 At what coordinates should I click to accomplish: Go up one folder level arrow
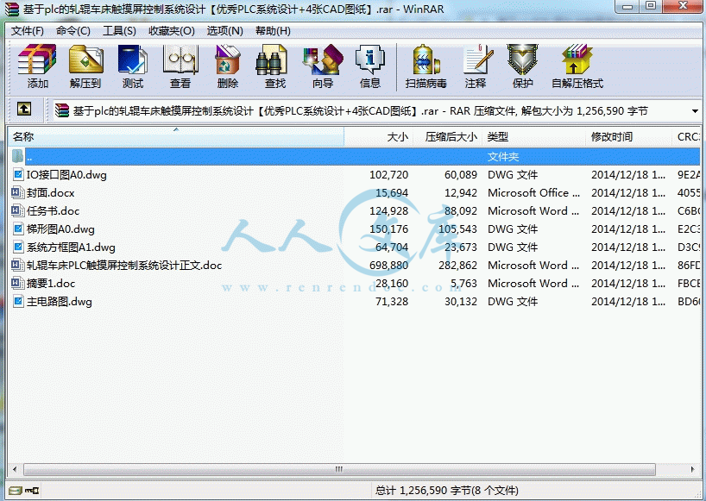pyautogui.click(x=24, y=109)
